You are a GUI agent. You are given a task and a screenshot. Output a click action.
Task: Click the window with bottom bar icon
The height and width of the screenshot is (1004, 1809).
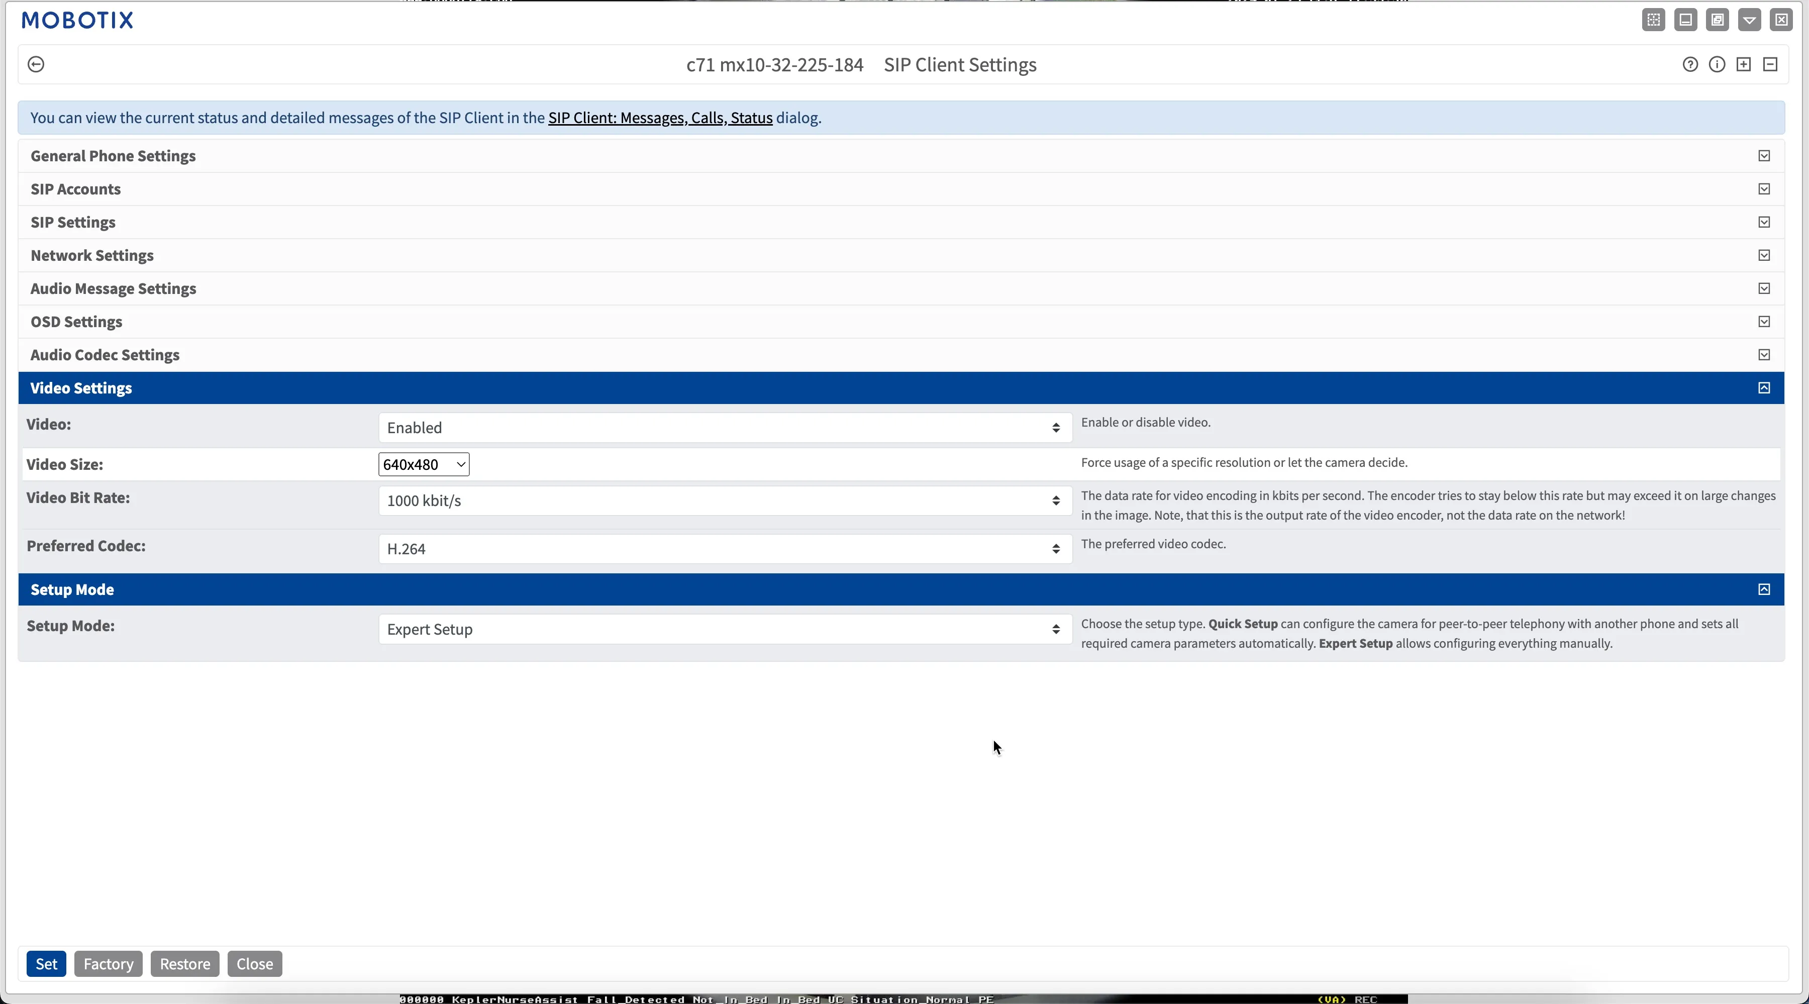coord(1685,20)
